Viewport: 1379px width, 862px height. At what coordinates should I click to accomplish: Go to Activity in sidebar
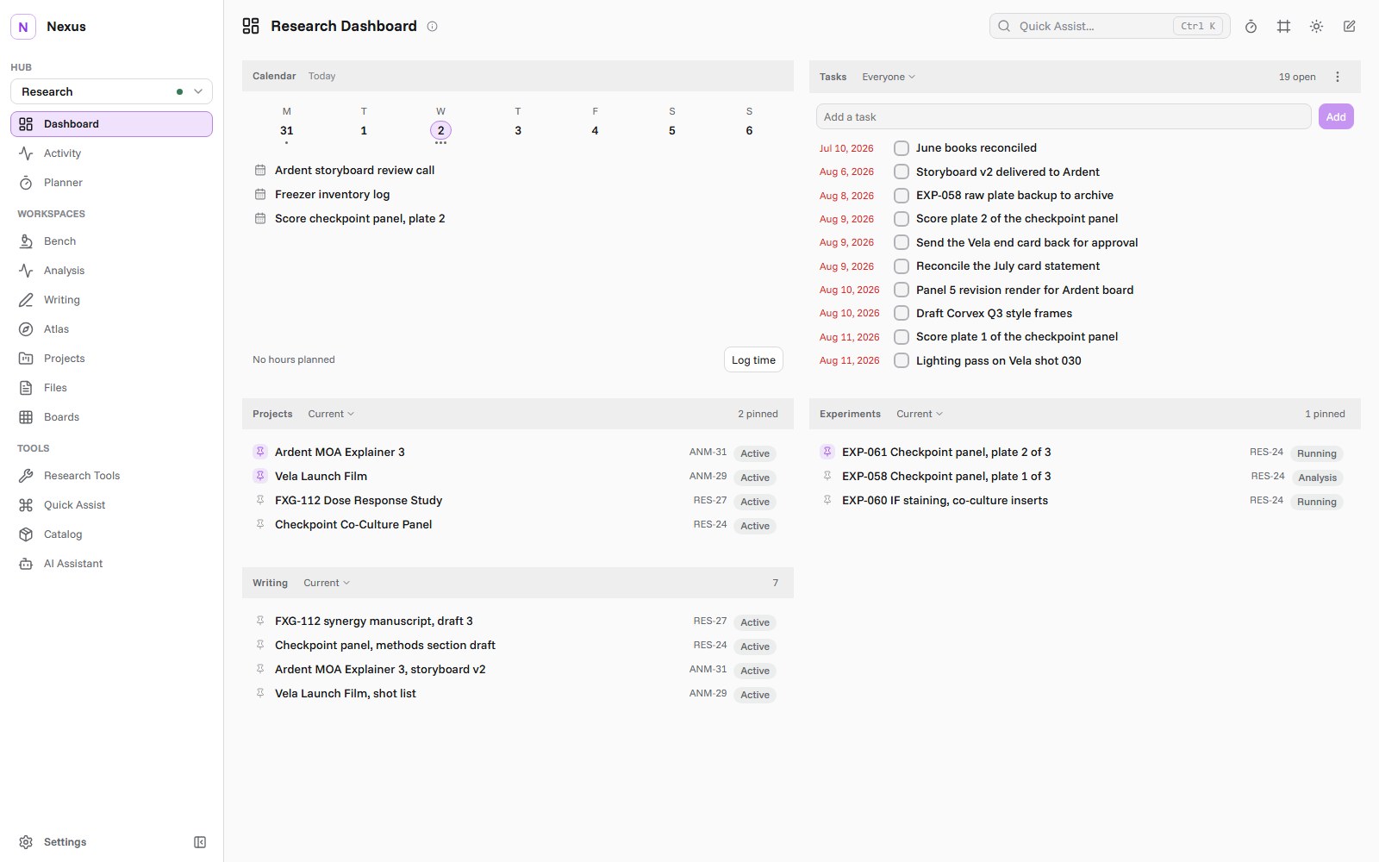point(111,153)
